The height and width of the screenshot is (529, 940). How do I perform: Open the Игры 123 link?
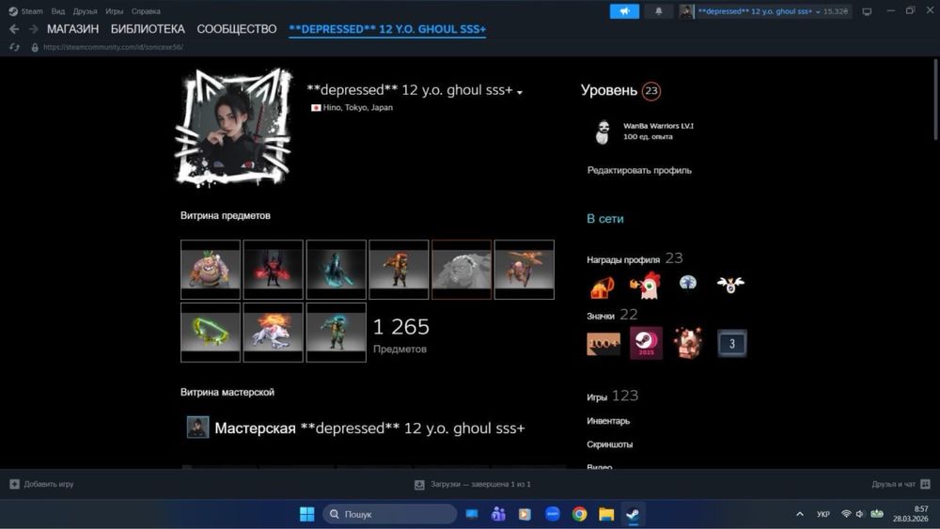coord(612,396)
